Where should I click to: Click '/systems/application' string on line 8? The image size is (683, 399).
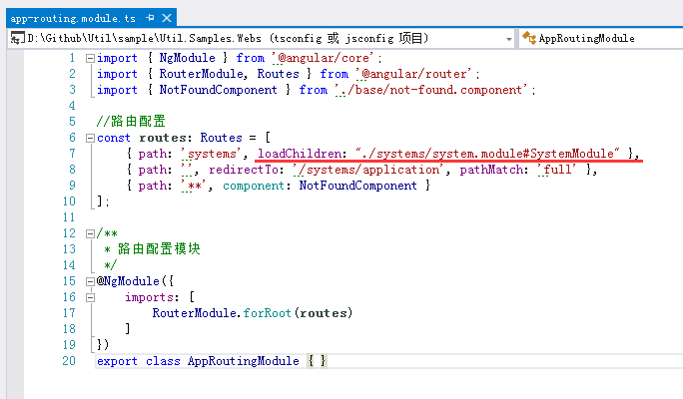(x=368, y=170)
